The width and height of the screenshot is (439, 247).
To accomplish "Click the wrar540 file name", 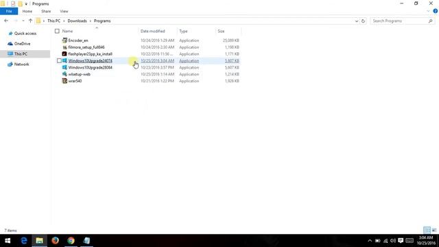I will coord(75,81).
